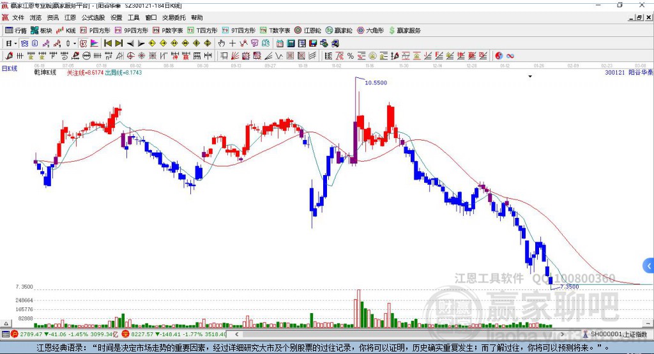Click the n² drawing tool icon

tap(109, 56)
